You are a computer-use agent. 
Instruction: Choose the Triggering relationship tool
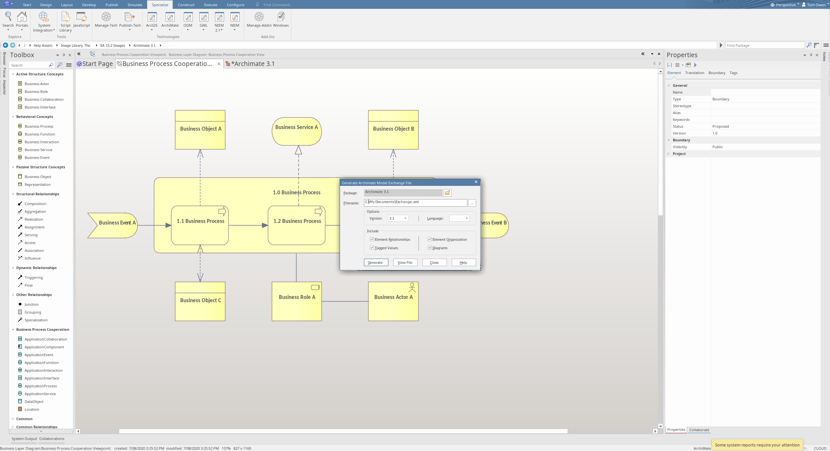click(x=33, y=277)
